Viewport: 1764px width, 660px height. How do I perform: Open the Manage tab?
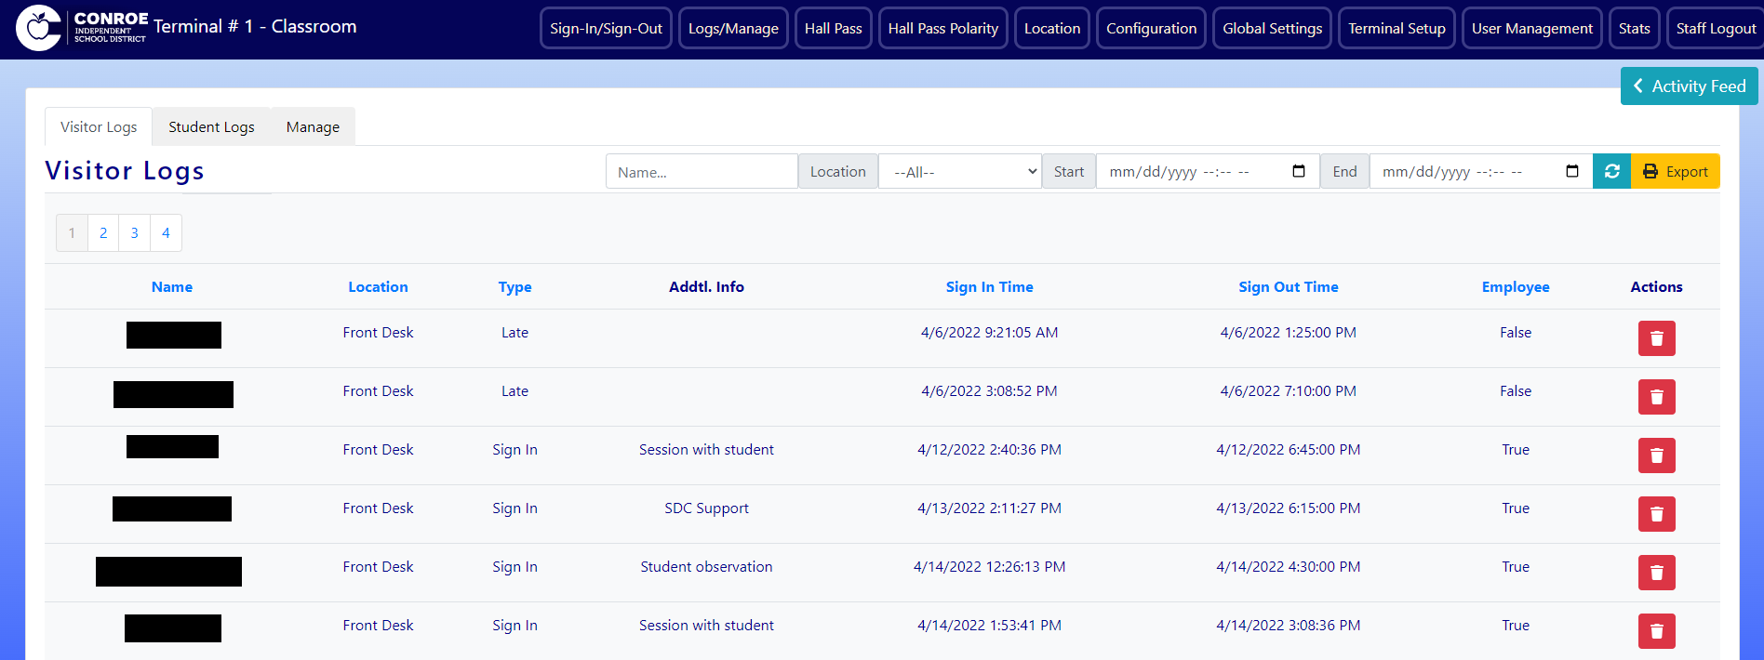pyautogui.click(x=313, y=127)
